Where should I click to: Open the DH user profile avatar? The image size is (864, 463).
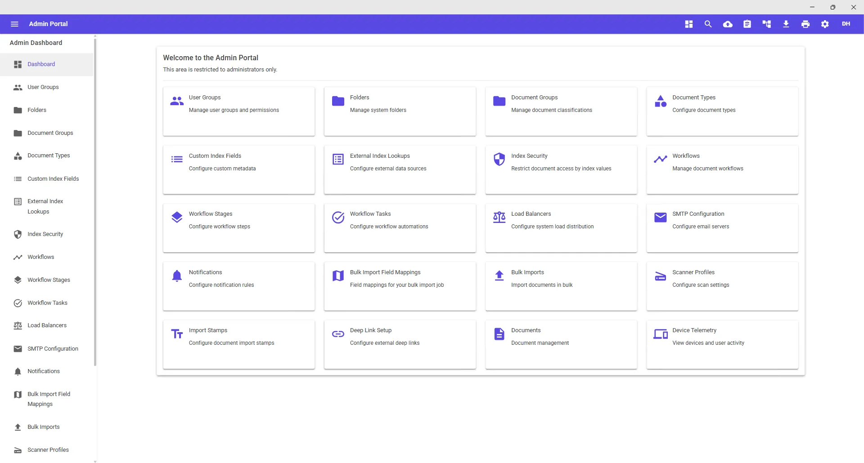pos(846,24)
